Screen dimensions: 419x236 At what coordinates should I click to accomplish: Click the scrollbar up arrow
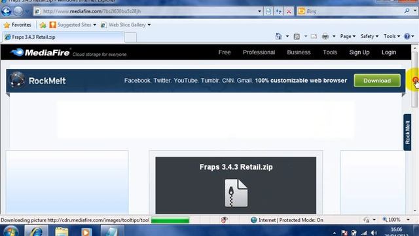(414, 49)
